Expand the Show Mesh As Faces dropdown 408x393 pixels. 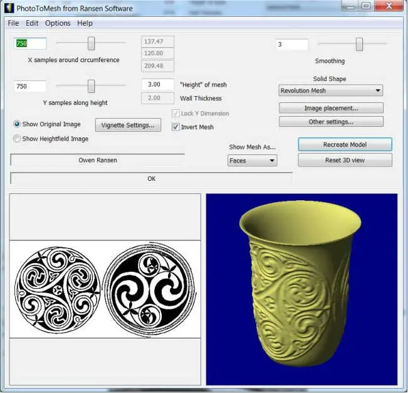coord(252,161)
